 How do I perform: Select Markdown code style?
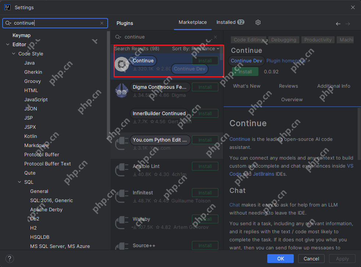coord(36,146)
